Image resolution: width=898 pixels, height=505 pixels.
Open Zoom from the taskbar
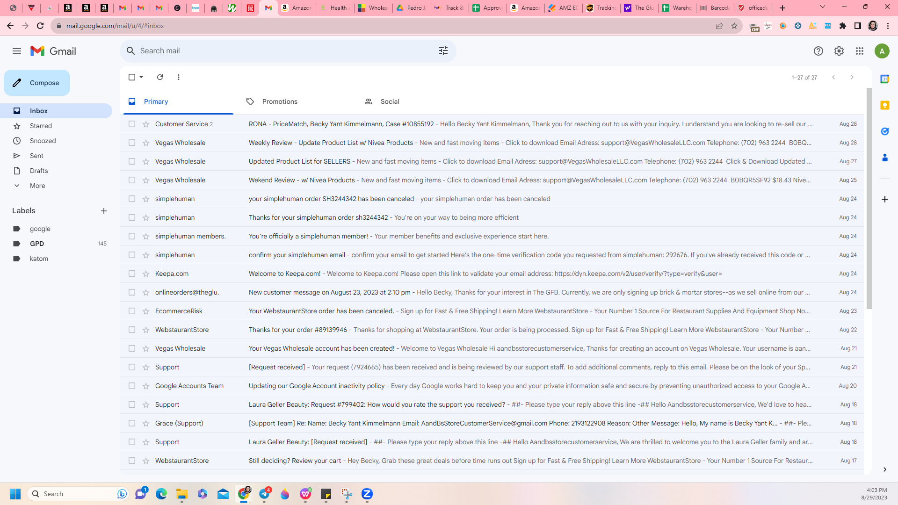tap(367, 494)
